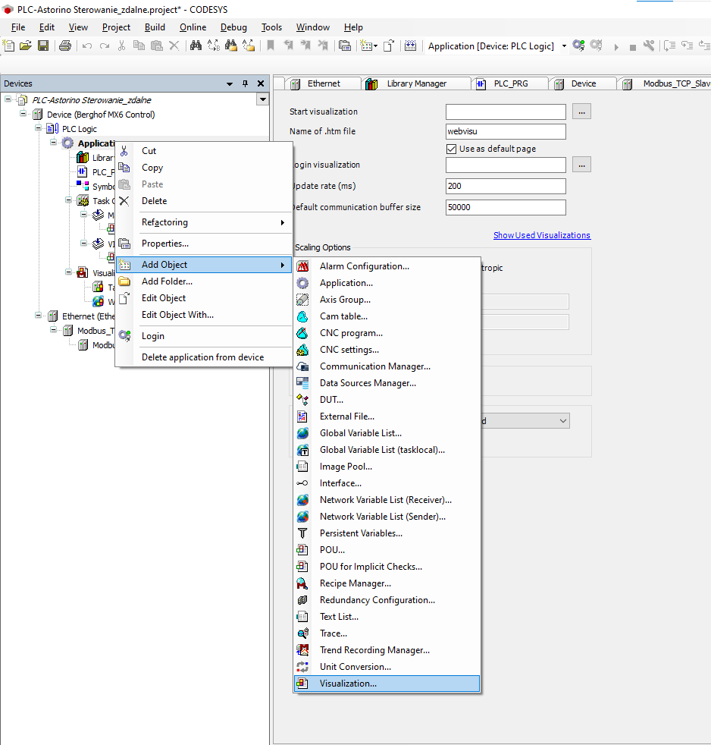The height and width of the screenshot is (745, 711).
Task: Collapse the Ethernet device tree node
Action: tap(38, 316)
